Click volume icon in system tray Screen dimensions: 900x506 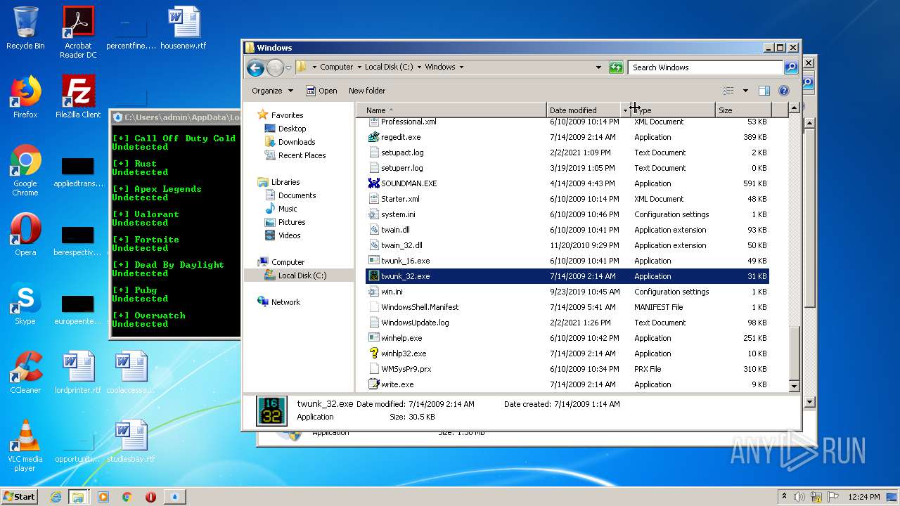point(799,497)
